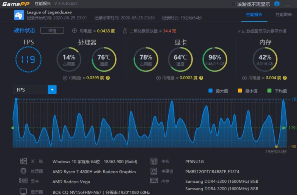
Task: Click the GPU 64°C temperature gauge
Action: click(180, 59)
